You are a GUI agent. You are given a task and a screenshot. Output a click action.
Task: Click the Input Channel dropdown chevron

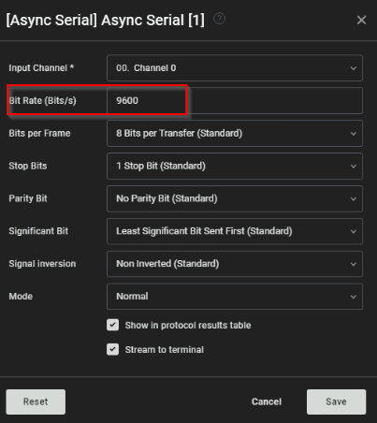(354, 68)
